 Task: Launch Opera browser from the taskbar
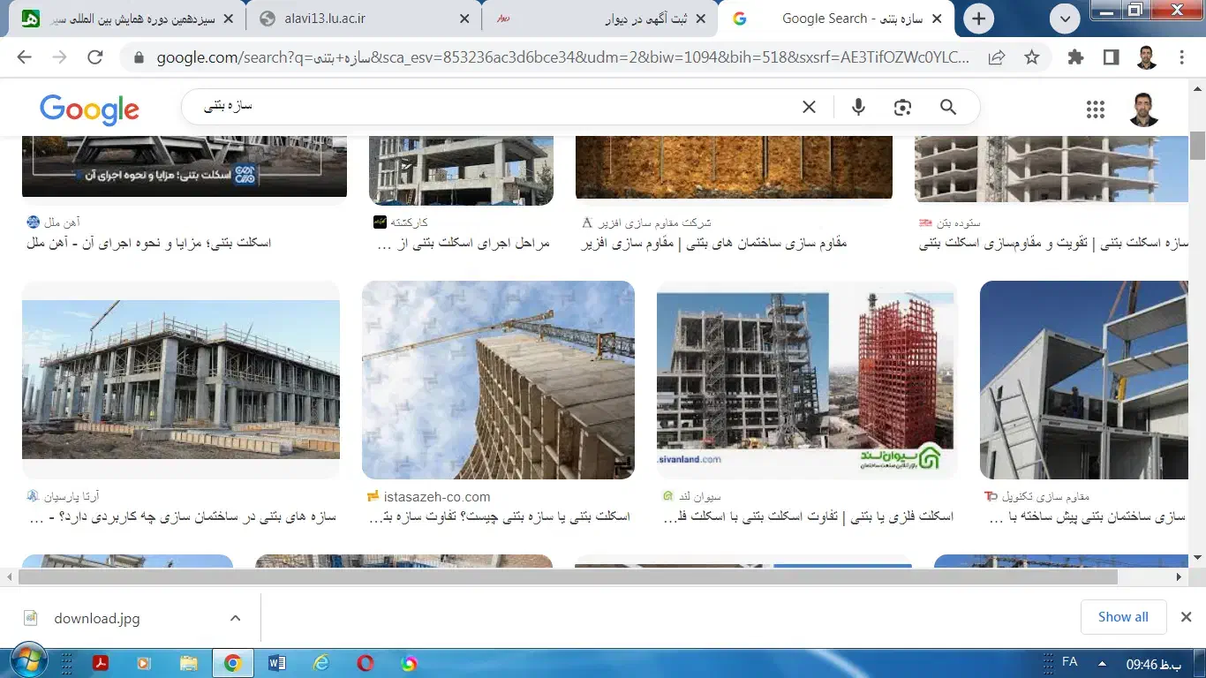point(366,663)
